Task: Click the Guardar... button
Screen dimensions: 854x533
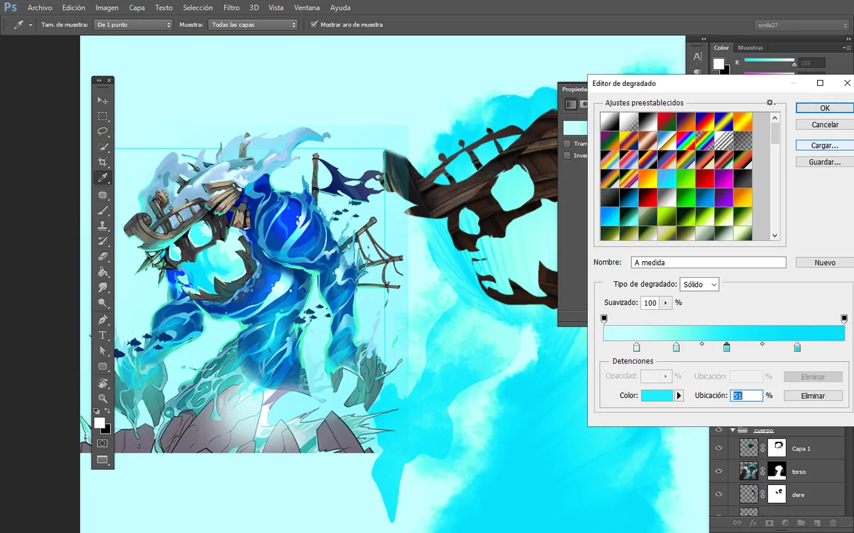Action: coord(825,162)
